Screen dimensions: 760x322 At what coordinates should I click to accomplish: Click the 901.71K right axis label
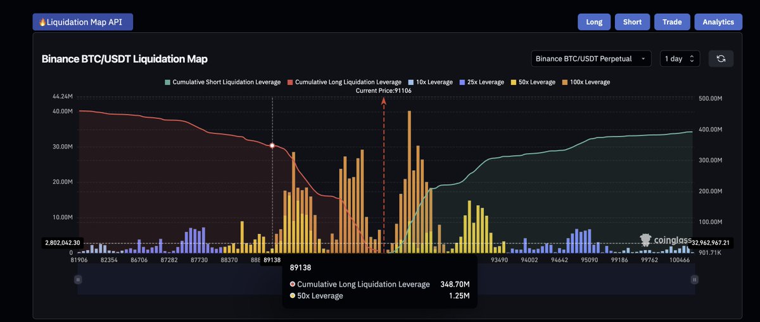[x=711, y=253]
